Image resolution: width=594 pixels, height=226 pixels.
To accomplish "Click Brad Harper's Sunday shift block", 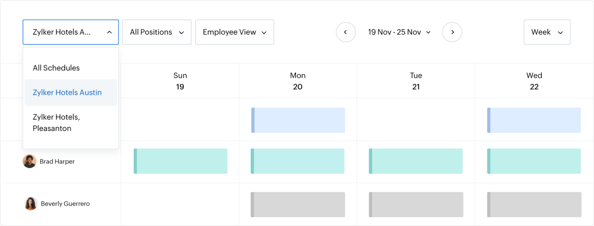I will point(180,161).
